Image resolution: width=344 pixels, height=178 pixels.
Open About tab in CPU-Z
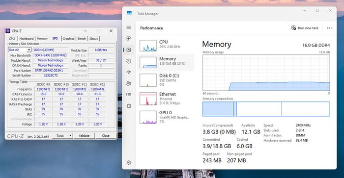pos(94,39)
